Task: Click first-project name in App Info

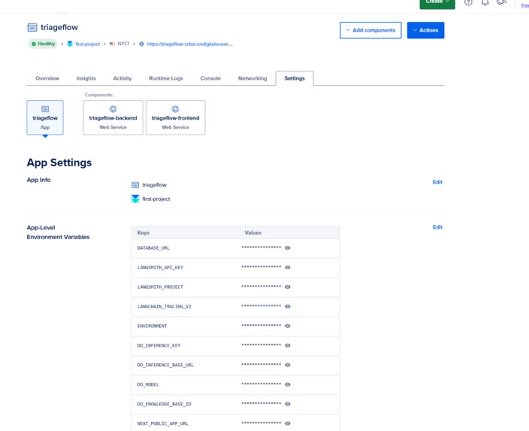Action: tap(156, 199)
